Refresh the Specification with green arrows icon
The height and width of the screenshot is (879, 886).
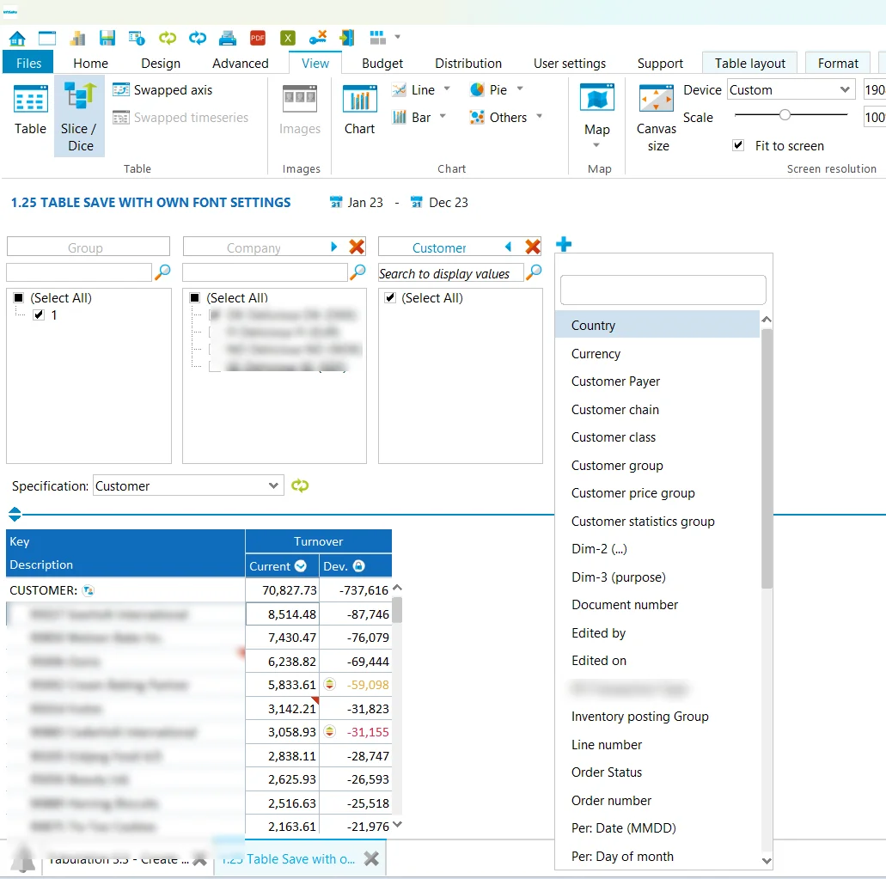point(300,485)
